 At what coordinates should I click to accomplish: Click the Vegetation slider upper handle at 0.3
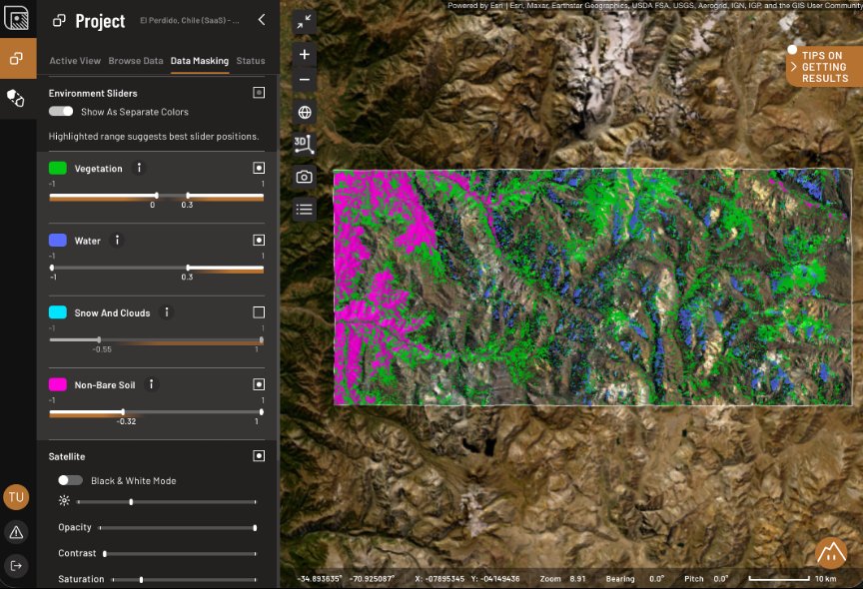(x=188, y=196)
